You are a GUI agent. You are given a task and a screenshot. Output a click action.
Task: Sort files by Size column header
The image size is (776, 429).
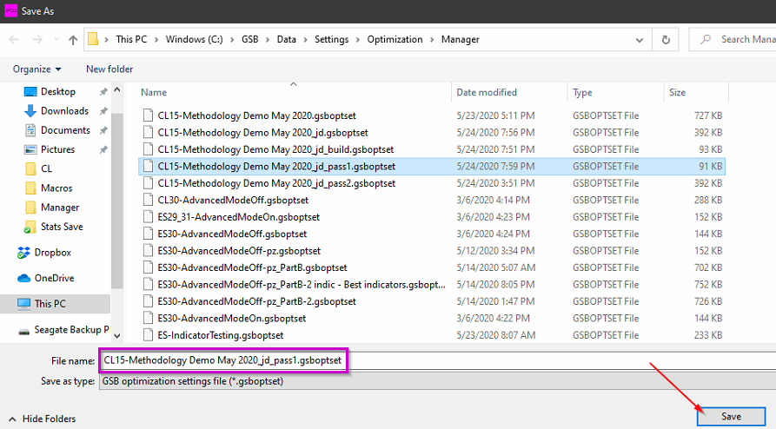click(x=677, y=92)
